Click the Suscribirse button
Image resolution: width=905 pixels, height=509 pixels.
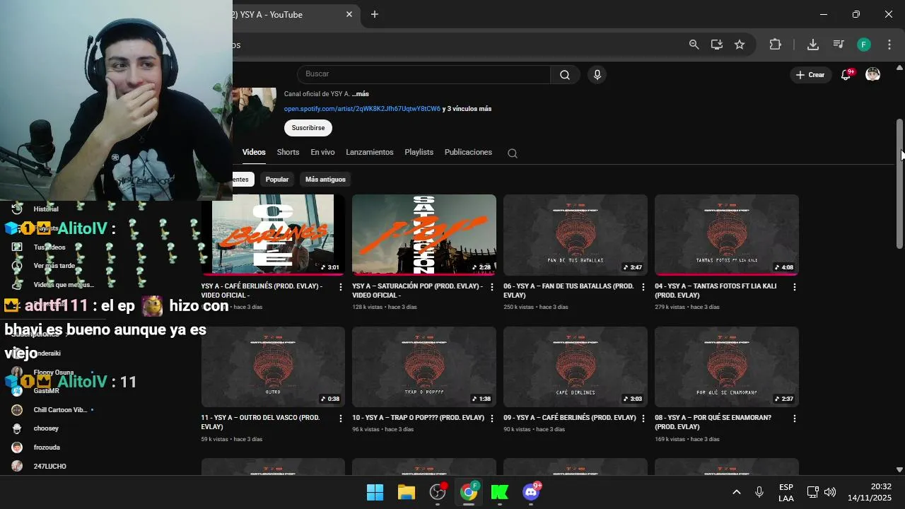308,128
